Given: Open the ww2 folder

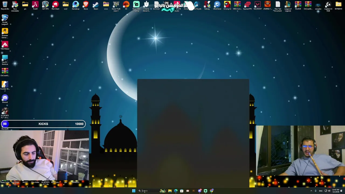Looking at the screenshot, I should (65, 6).
